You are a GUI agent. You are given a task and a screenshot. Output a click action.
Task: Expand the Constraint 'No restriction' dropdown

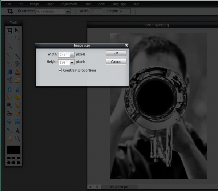[68, 11]
